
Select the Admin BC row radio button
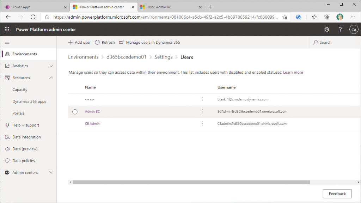coord(75,112)
